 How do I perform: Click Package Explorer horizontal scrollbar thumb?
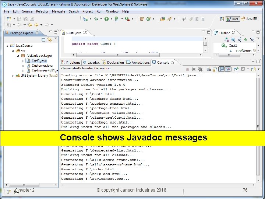tap(24, 185)
